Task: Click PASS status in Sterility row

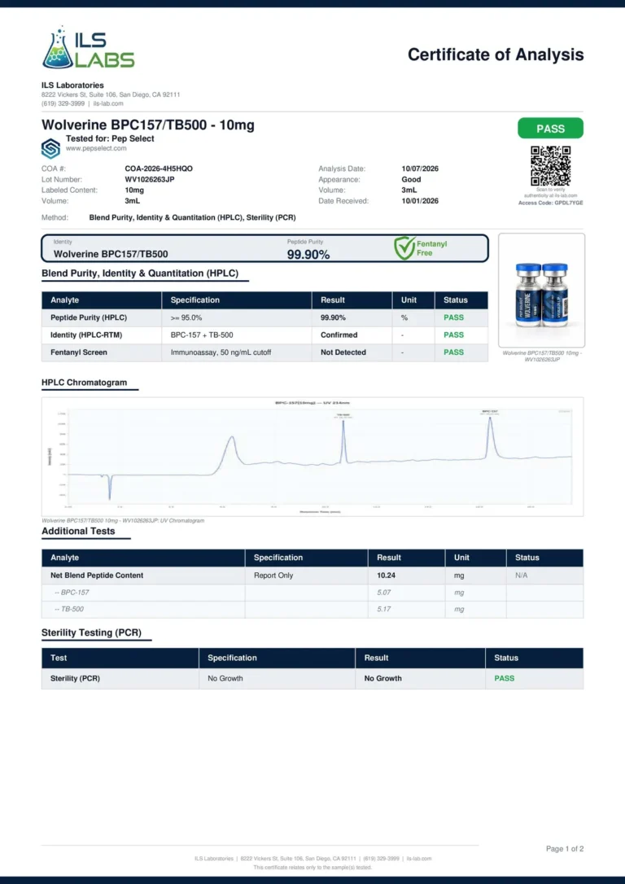Action: tap(505, 678)
